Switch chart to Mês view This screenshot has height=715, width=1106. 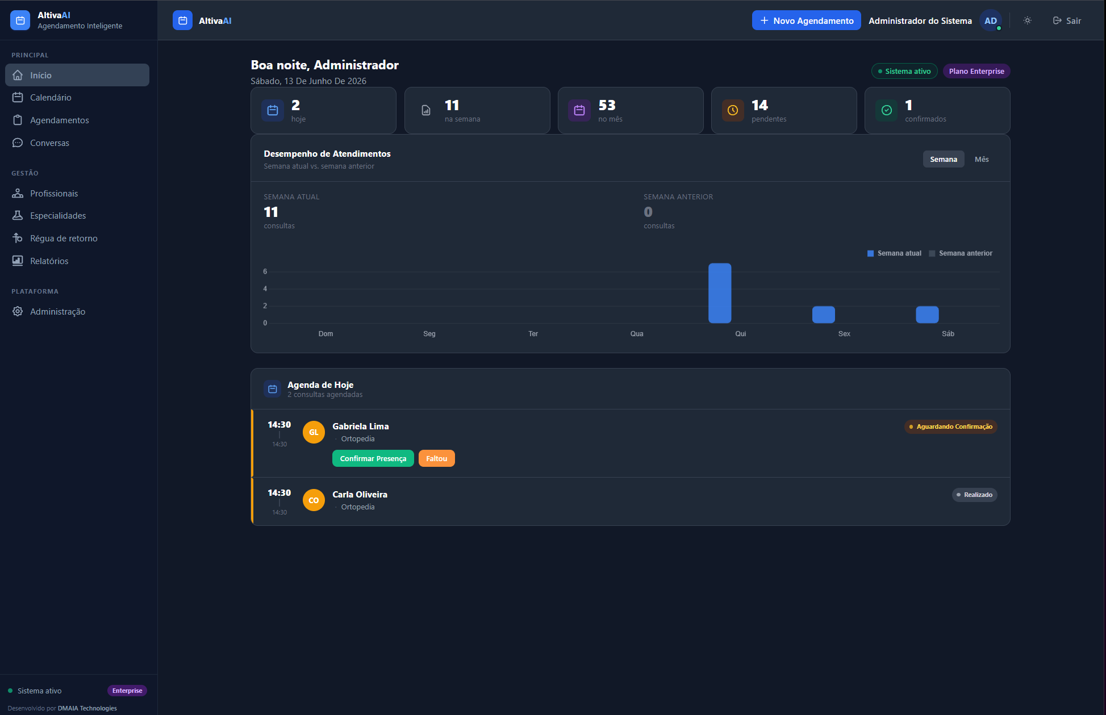click(x=982, y=160)
